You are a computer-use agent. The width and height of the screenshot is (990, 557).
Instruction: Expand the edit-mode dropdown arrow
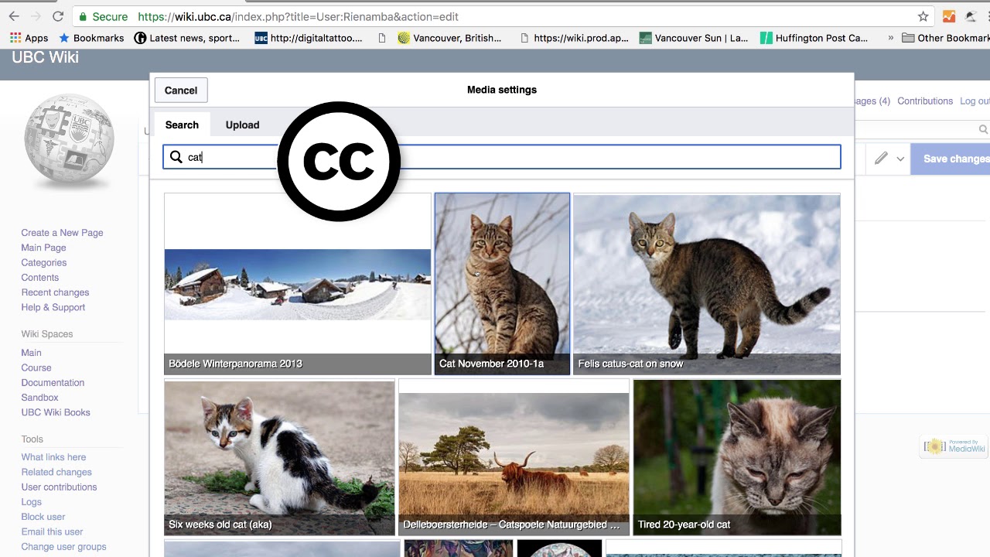tap(900, 159)
